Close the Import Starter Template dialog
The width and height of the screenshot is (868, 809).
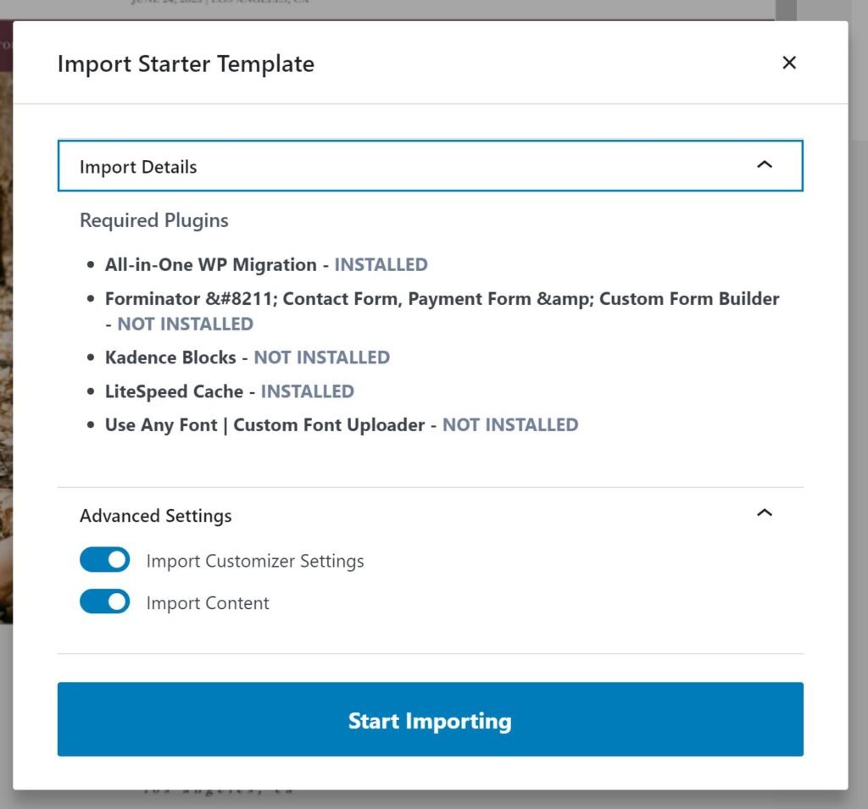(x=789, y=63)
